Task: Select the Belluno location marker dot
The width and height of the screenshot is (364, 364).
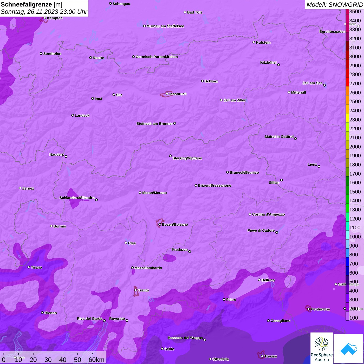Action: pyautogui.click(x=259, y=280)
